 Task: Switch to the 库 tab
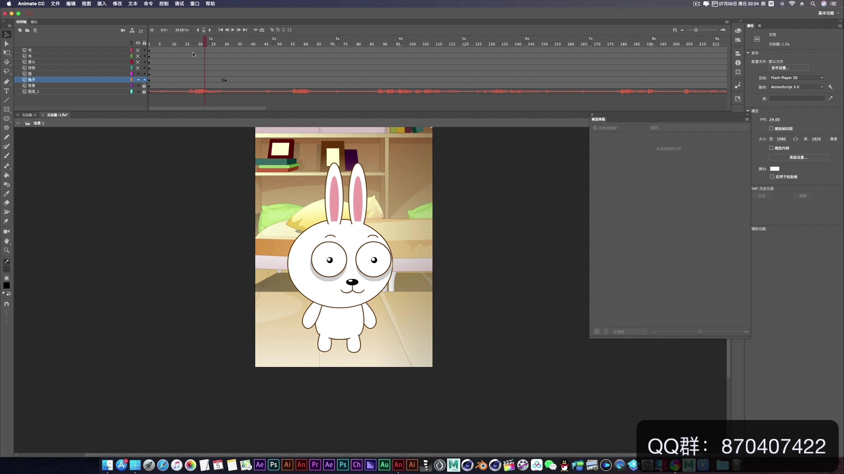click(760, 26)
